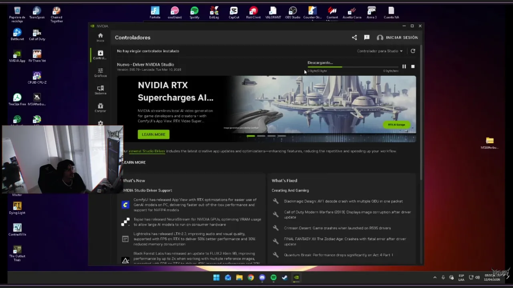The height and width of the screenshot is (288, 513).
Task: Open the VALORANT desktop shortcut
Action: (273, 12)
